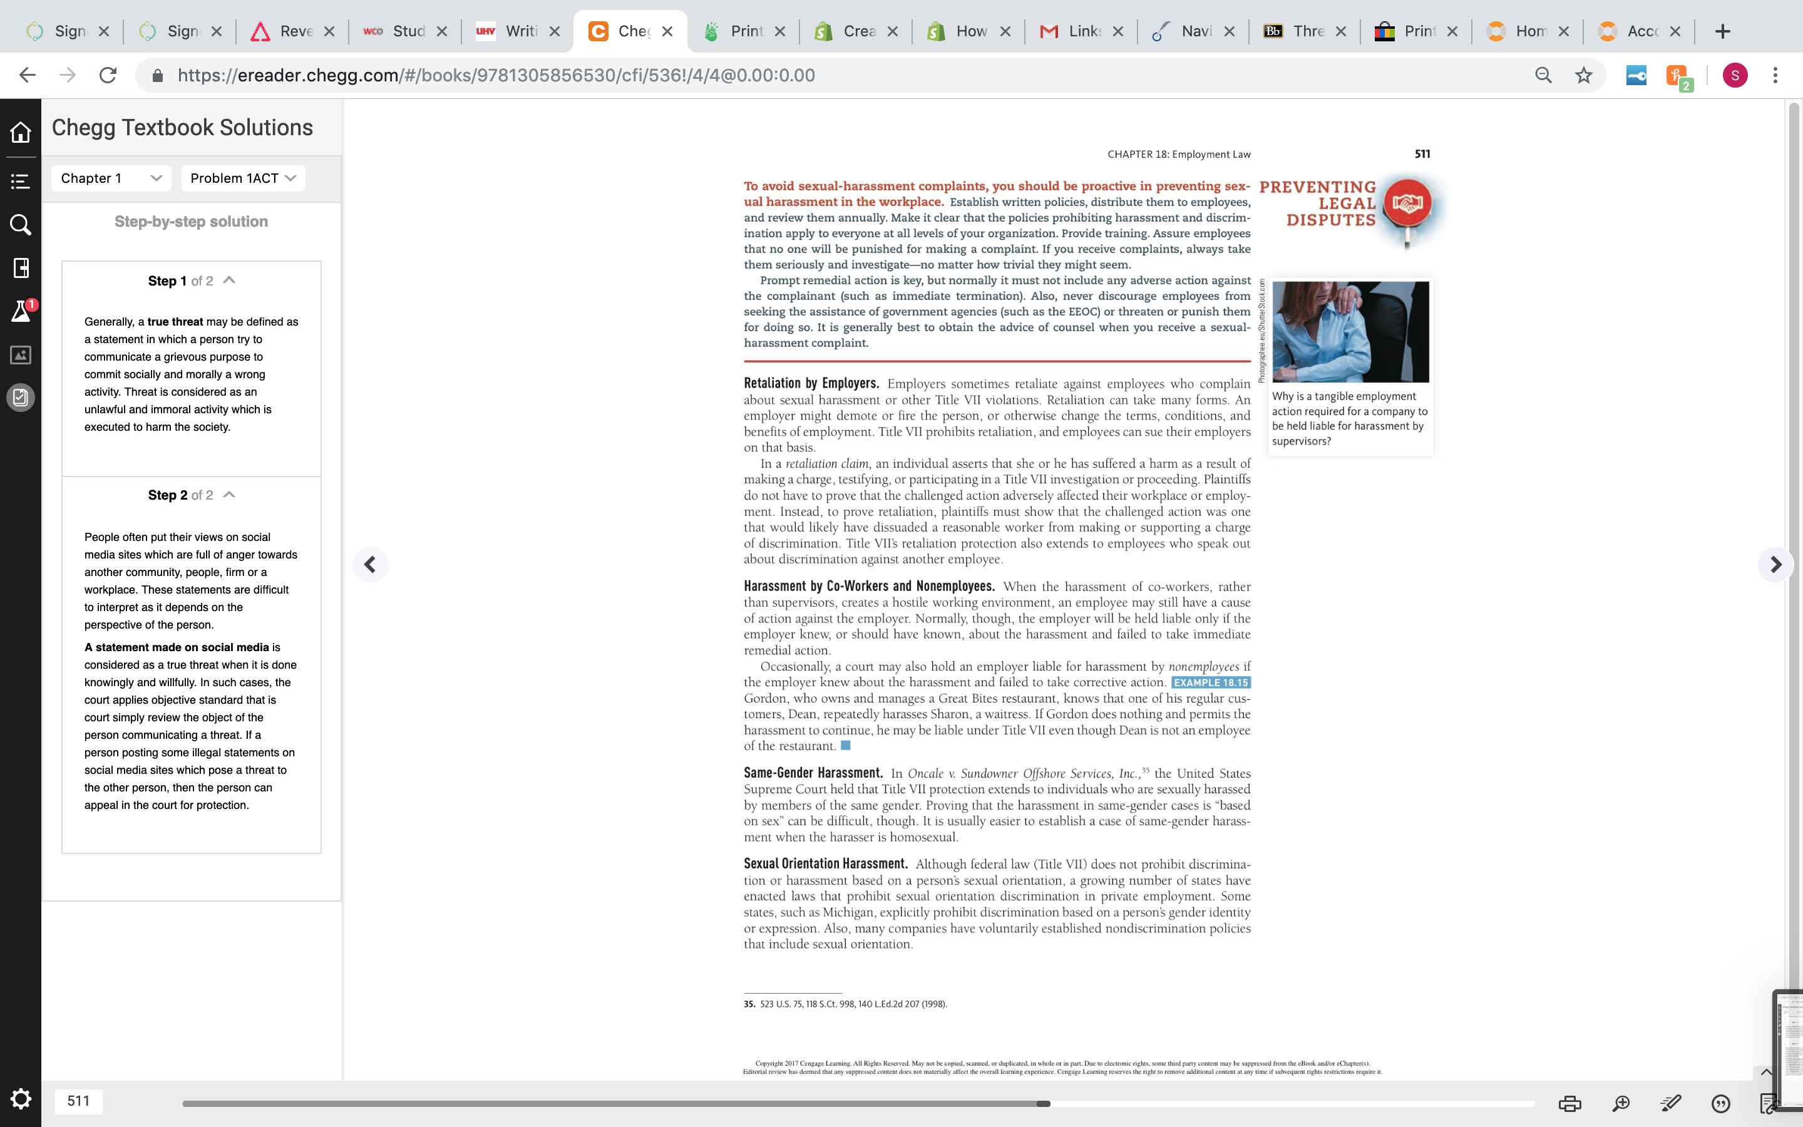Zoom in with the magnifier plus icon

1620,1103
